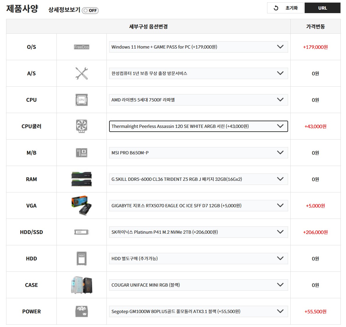346x327 pixels.
Task: Open the GIGABYTE RTX5070 VGA dropdown
Action: 198,206
